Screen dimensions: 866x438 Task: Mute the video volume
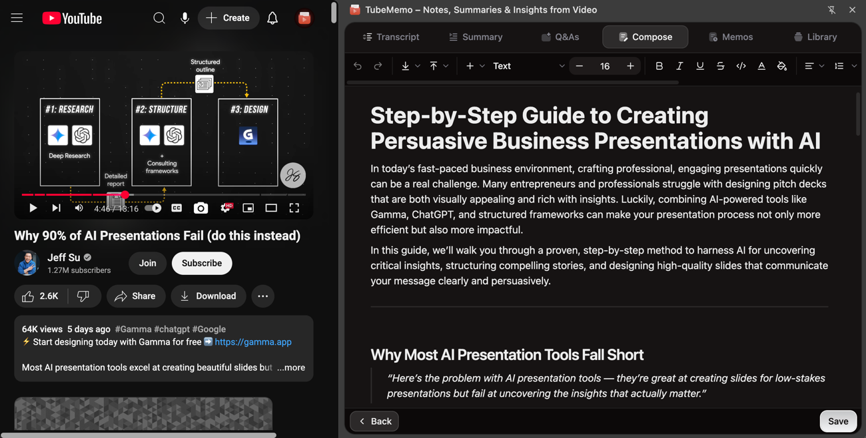[79, 208]
